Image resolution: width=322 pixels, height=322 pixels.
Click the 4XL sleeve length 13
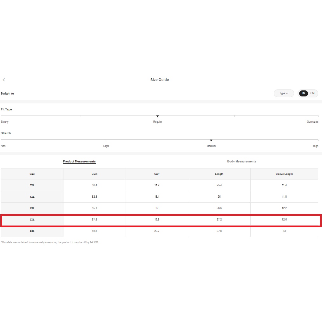click(x=284, y=231)
